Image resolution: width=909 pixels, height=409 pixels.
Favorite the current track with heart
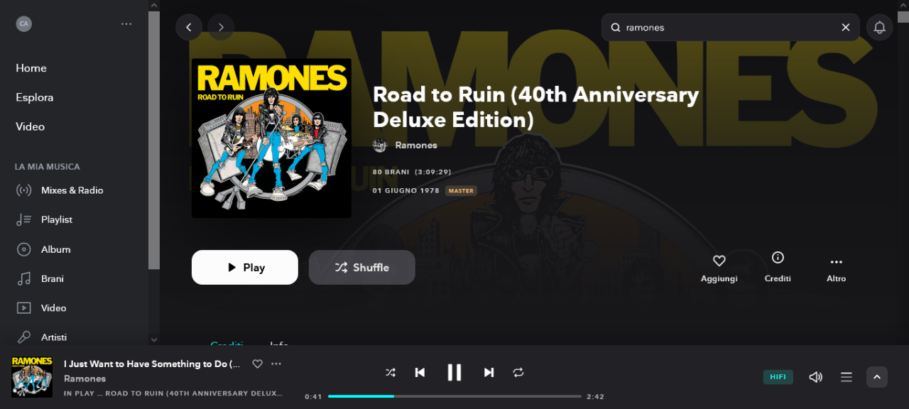pos(258,364)
